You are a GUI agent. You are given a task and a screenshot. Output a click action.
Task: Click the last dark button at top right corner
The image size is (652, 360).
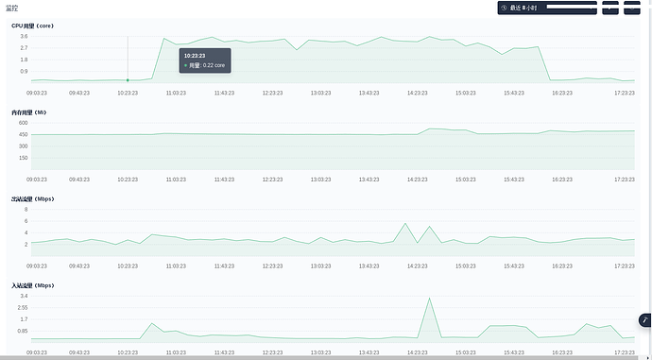[631, 8]
